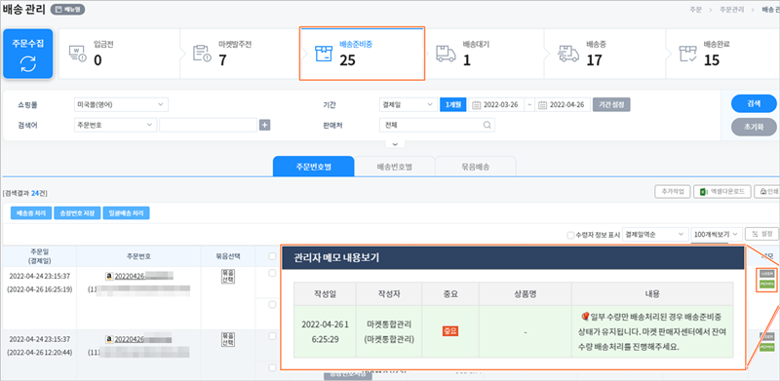Image resolution: width=780 pixels, height=381 pixels.
Task: Click the memo author cell 마켓통합관리
Action: tap(388, 331)
